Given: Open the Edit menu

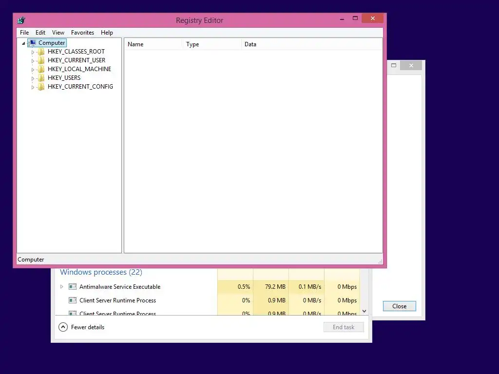Looking at the screenshot, I should tap(40, 33).
